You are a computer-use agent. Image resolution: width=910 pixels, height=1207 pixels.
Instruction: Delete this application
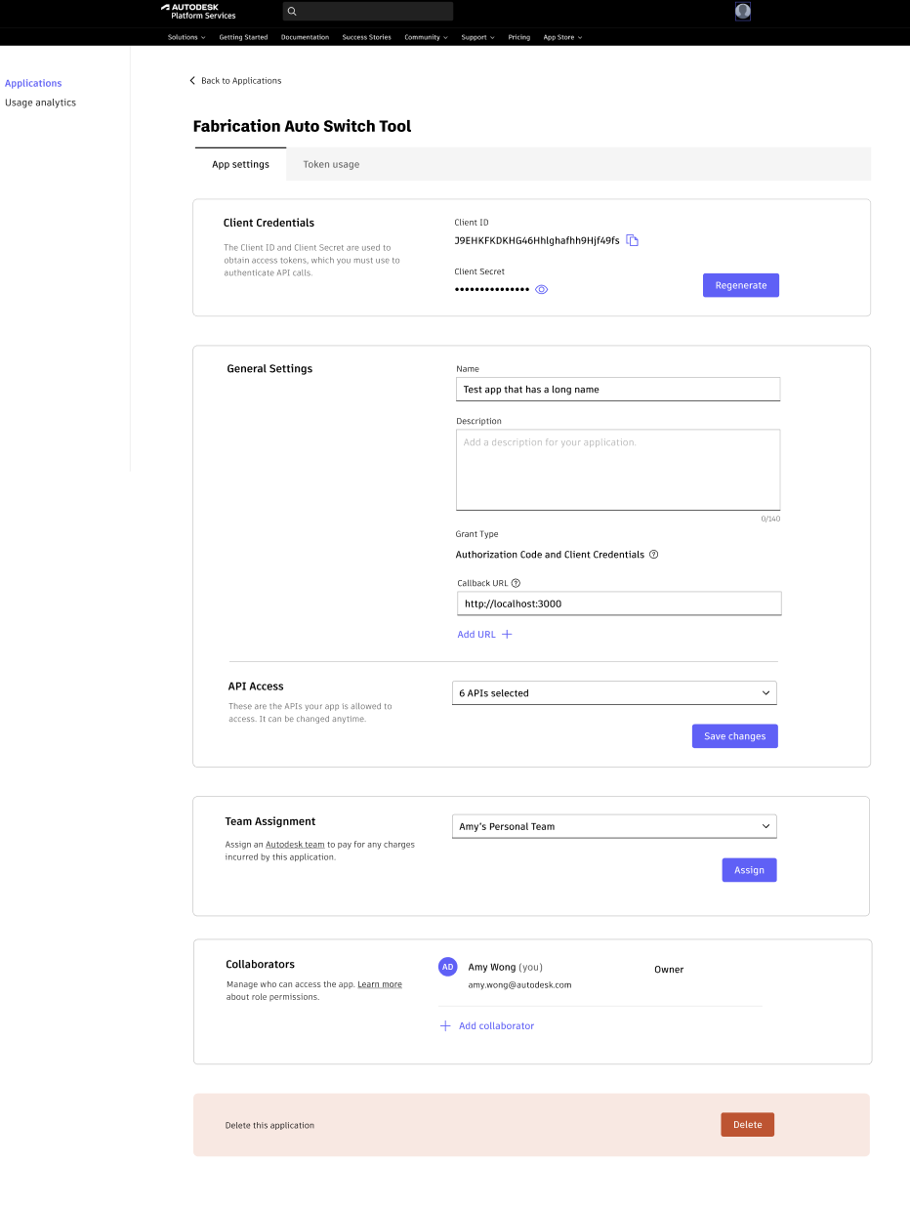[x=747, y=1124]
